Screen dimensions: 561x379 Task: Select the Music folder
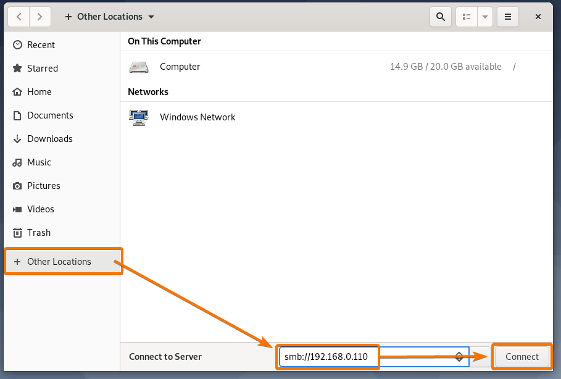click(39, 162)
